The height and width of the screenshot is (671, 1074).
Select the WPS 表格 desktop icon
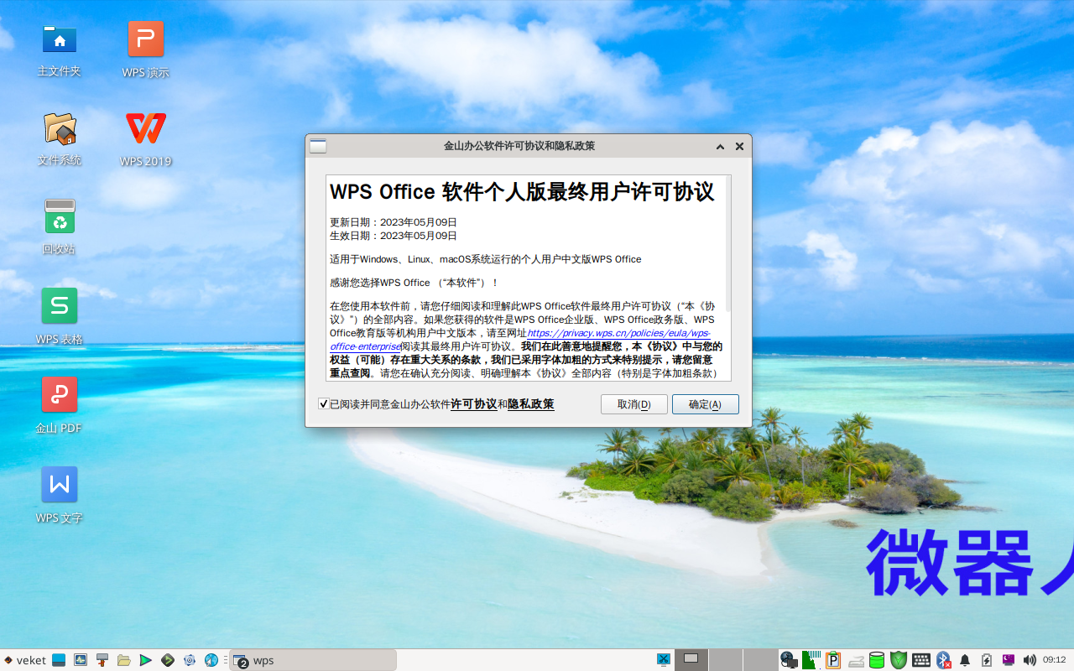(60, 315)
